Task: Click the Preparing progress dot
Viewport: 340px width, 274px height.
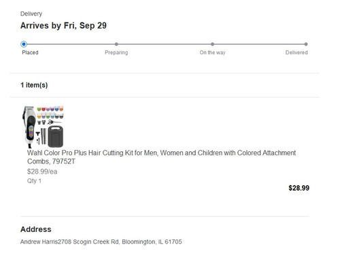Action: point(116,44)
